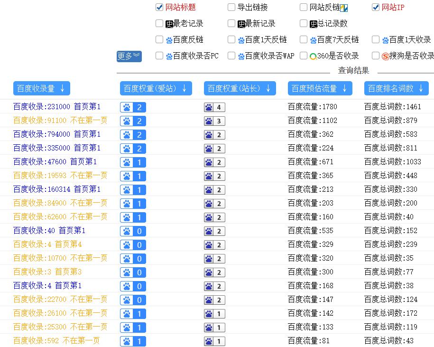Click the 爱站 weight badge in the 百度收录:62600 row
The width and height of the screenshot is (434, 347).
[133, 217]
